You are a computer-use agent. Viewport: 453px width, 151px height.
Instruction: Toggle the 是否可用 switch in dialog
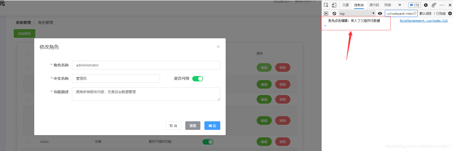(x=197, y=78)
